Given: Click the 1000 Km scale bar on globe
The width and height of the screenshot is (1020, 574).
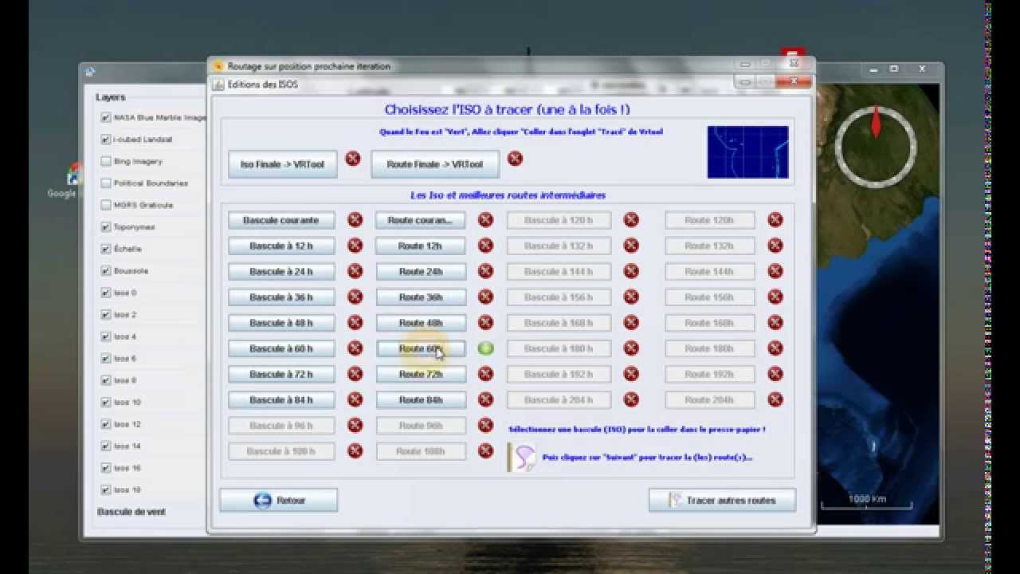Looking at the screenshot, I should point(869,501).
